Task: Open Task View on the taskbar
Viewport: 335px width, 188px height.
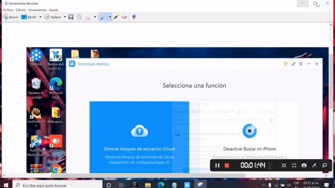Action: click(121, 185)
